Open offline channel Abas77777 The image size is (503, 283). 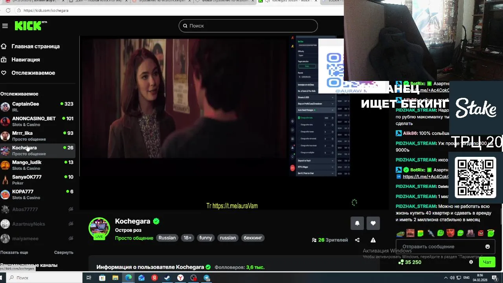pos(37,209)
